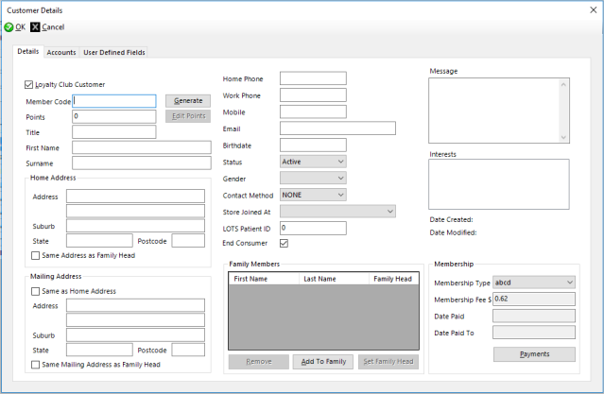
Task: Open the User Defined Fields tab
Action: pos(114,53)
